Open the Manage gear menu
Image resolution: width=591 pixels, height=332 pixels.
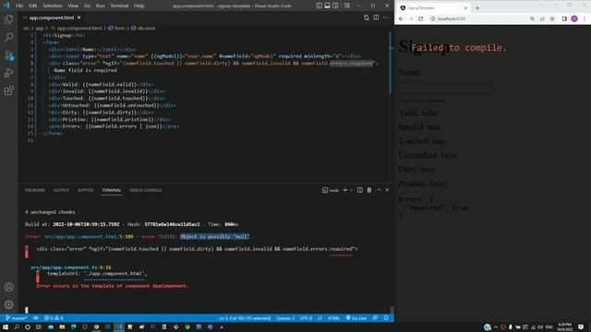click(8, 304)
